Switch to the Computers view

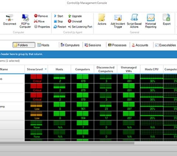[x=70, y=45]
